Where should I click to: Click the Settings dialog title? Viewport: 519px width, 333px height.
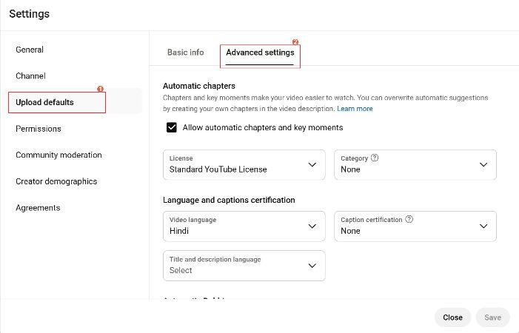point(29,14)
